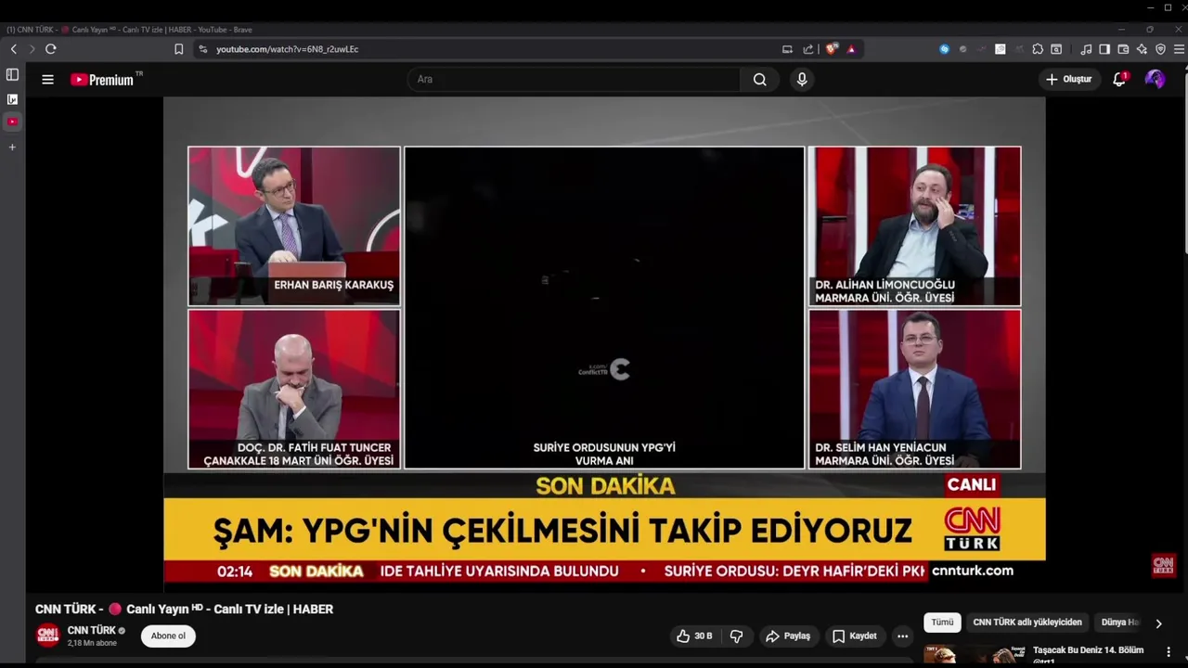Image resolution: width=1188 pixels, height=668 pixels.
Task: Go back with the browser back arrow
Action: [x=13, y=49]
